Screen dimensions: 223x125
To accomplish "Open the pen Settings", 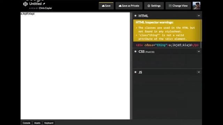I will coord(154,6).
